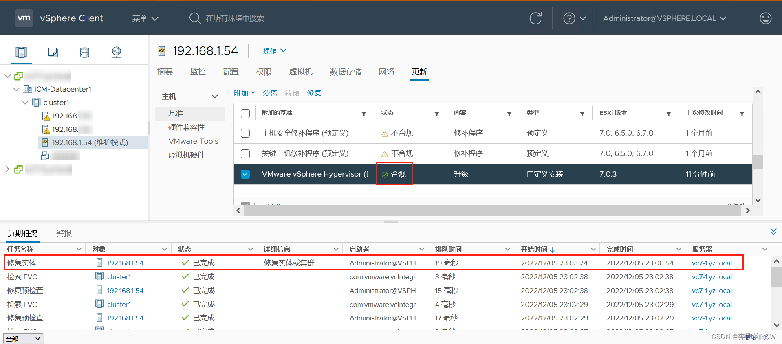Viewport: 782px width, 344px height.
Task: Expand the second collapsed vCenter tree node
Action: pyautogui.click(x=7, y=169)
